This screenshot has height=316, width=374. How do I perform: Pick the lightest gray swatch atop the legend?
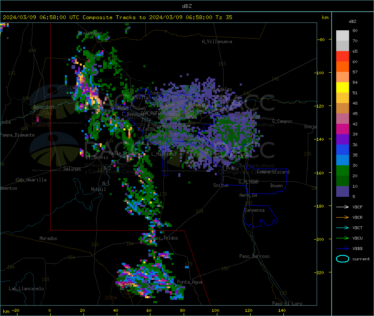(x=342, y=36)
